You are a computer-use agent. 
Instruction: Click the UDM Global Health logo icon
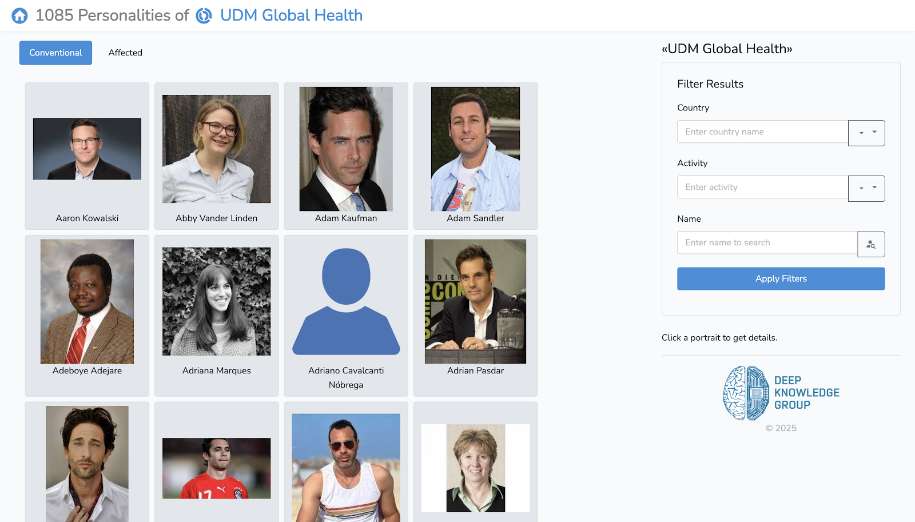click(x=204, y=15)
